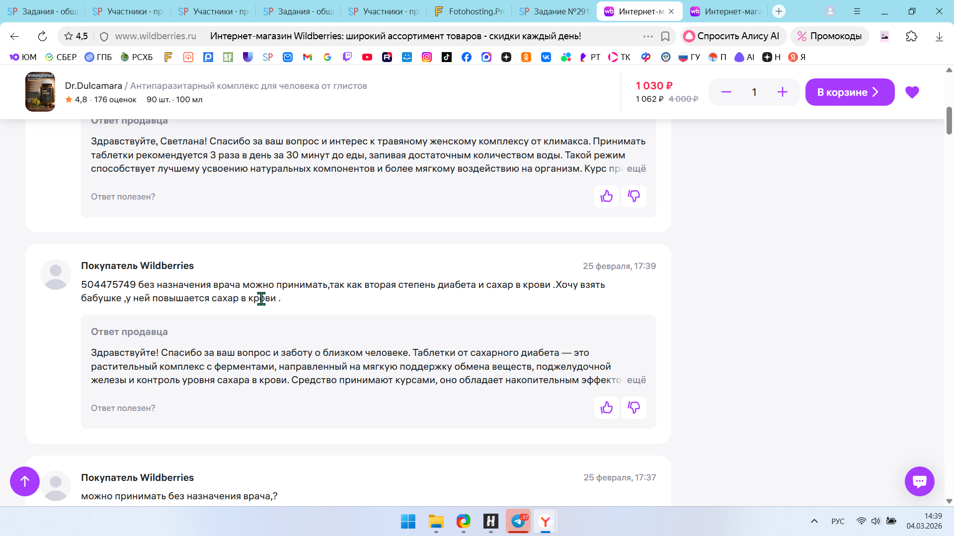Screen dimensions: 954x536
Task: Thumbs down the menopause answer
Action: [x=634, y=197]
